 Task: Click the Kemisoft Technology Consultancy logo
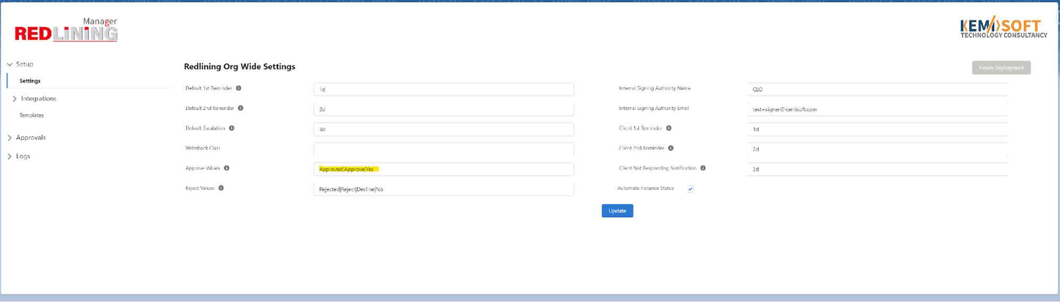1003,28
